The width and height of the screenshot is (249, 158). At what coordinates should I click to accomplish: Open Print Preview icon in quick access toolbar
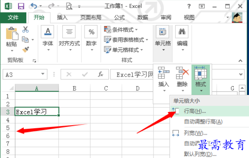click(69, 6)
